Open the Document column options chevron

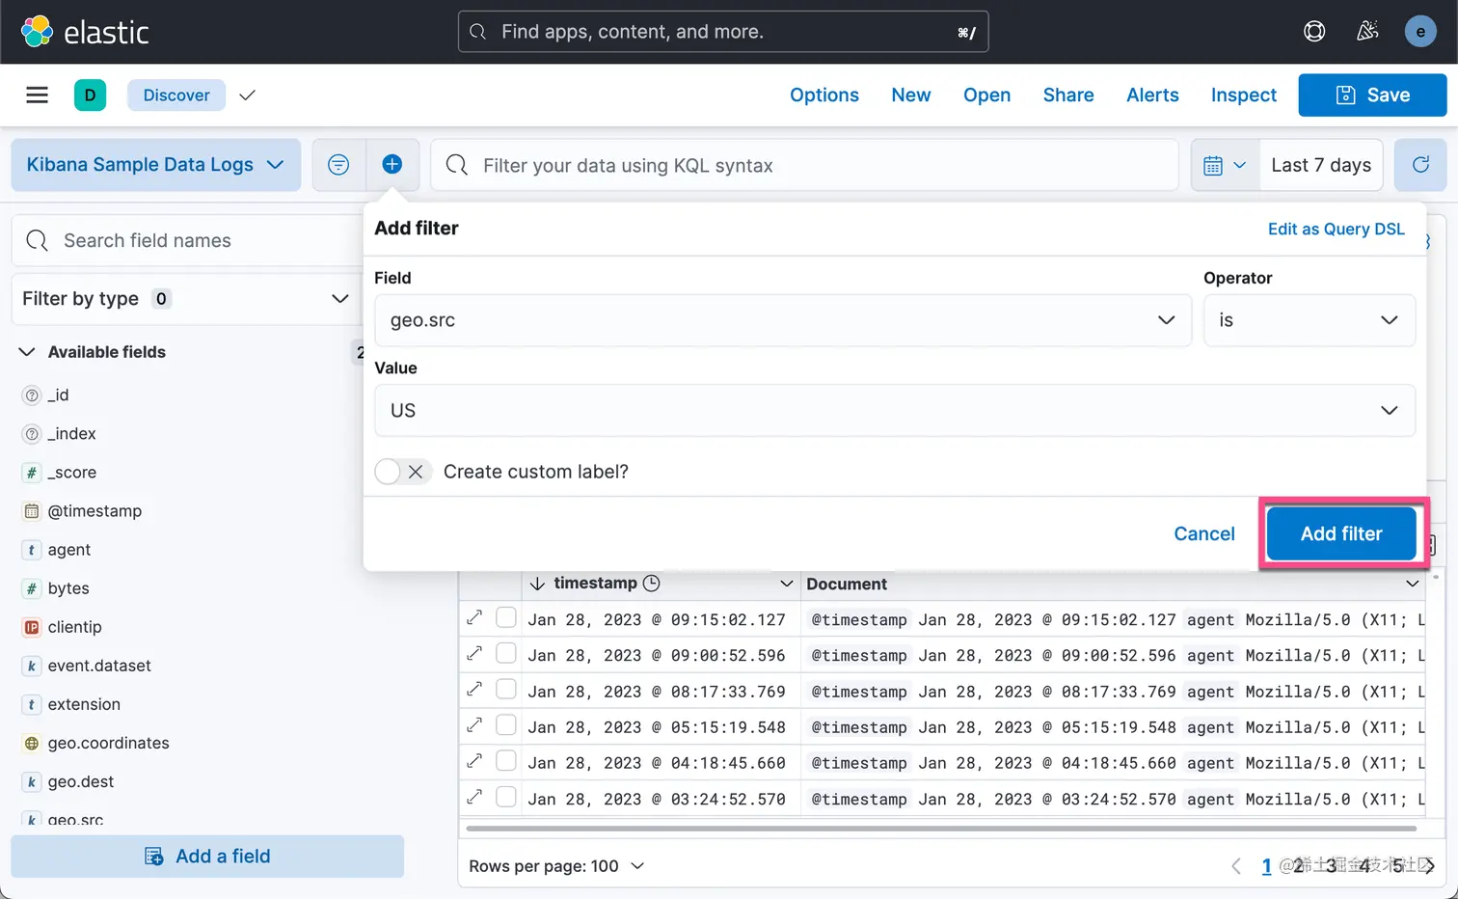[x=1412, y=584]
